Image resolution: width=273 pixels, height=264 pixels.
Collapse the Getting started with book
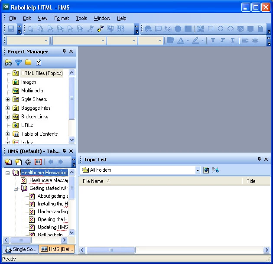[16, 189]
